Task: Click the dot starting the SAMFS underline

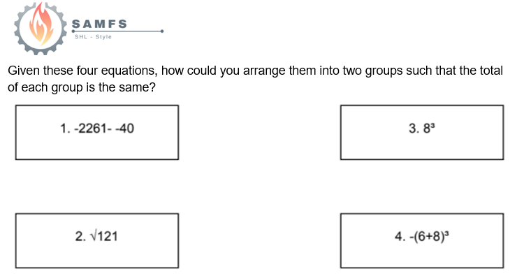Action: tap(73, 31)
